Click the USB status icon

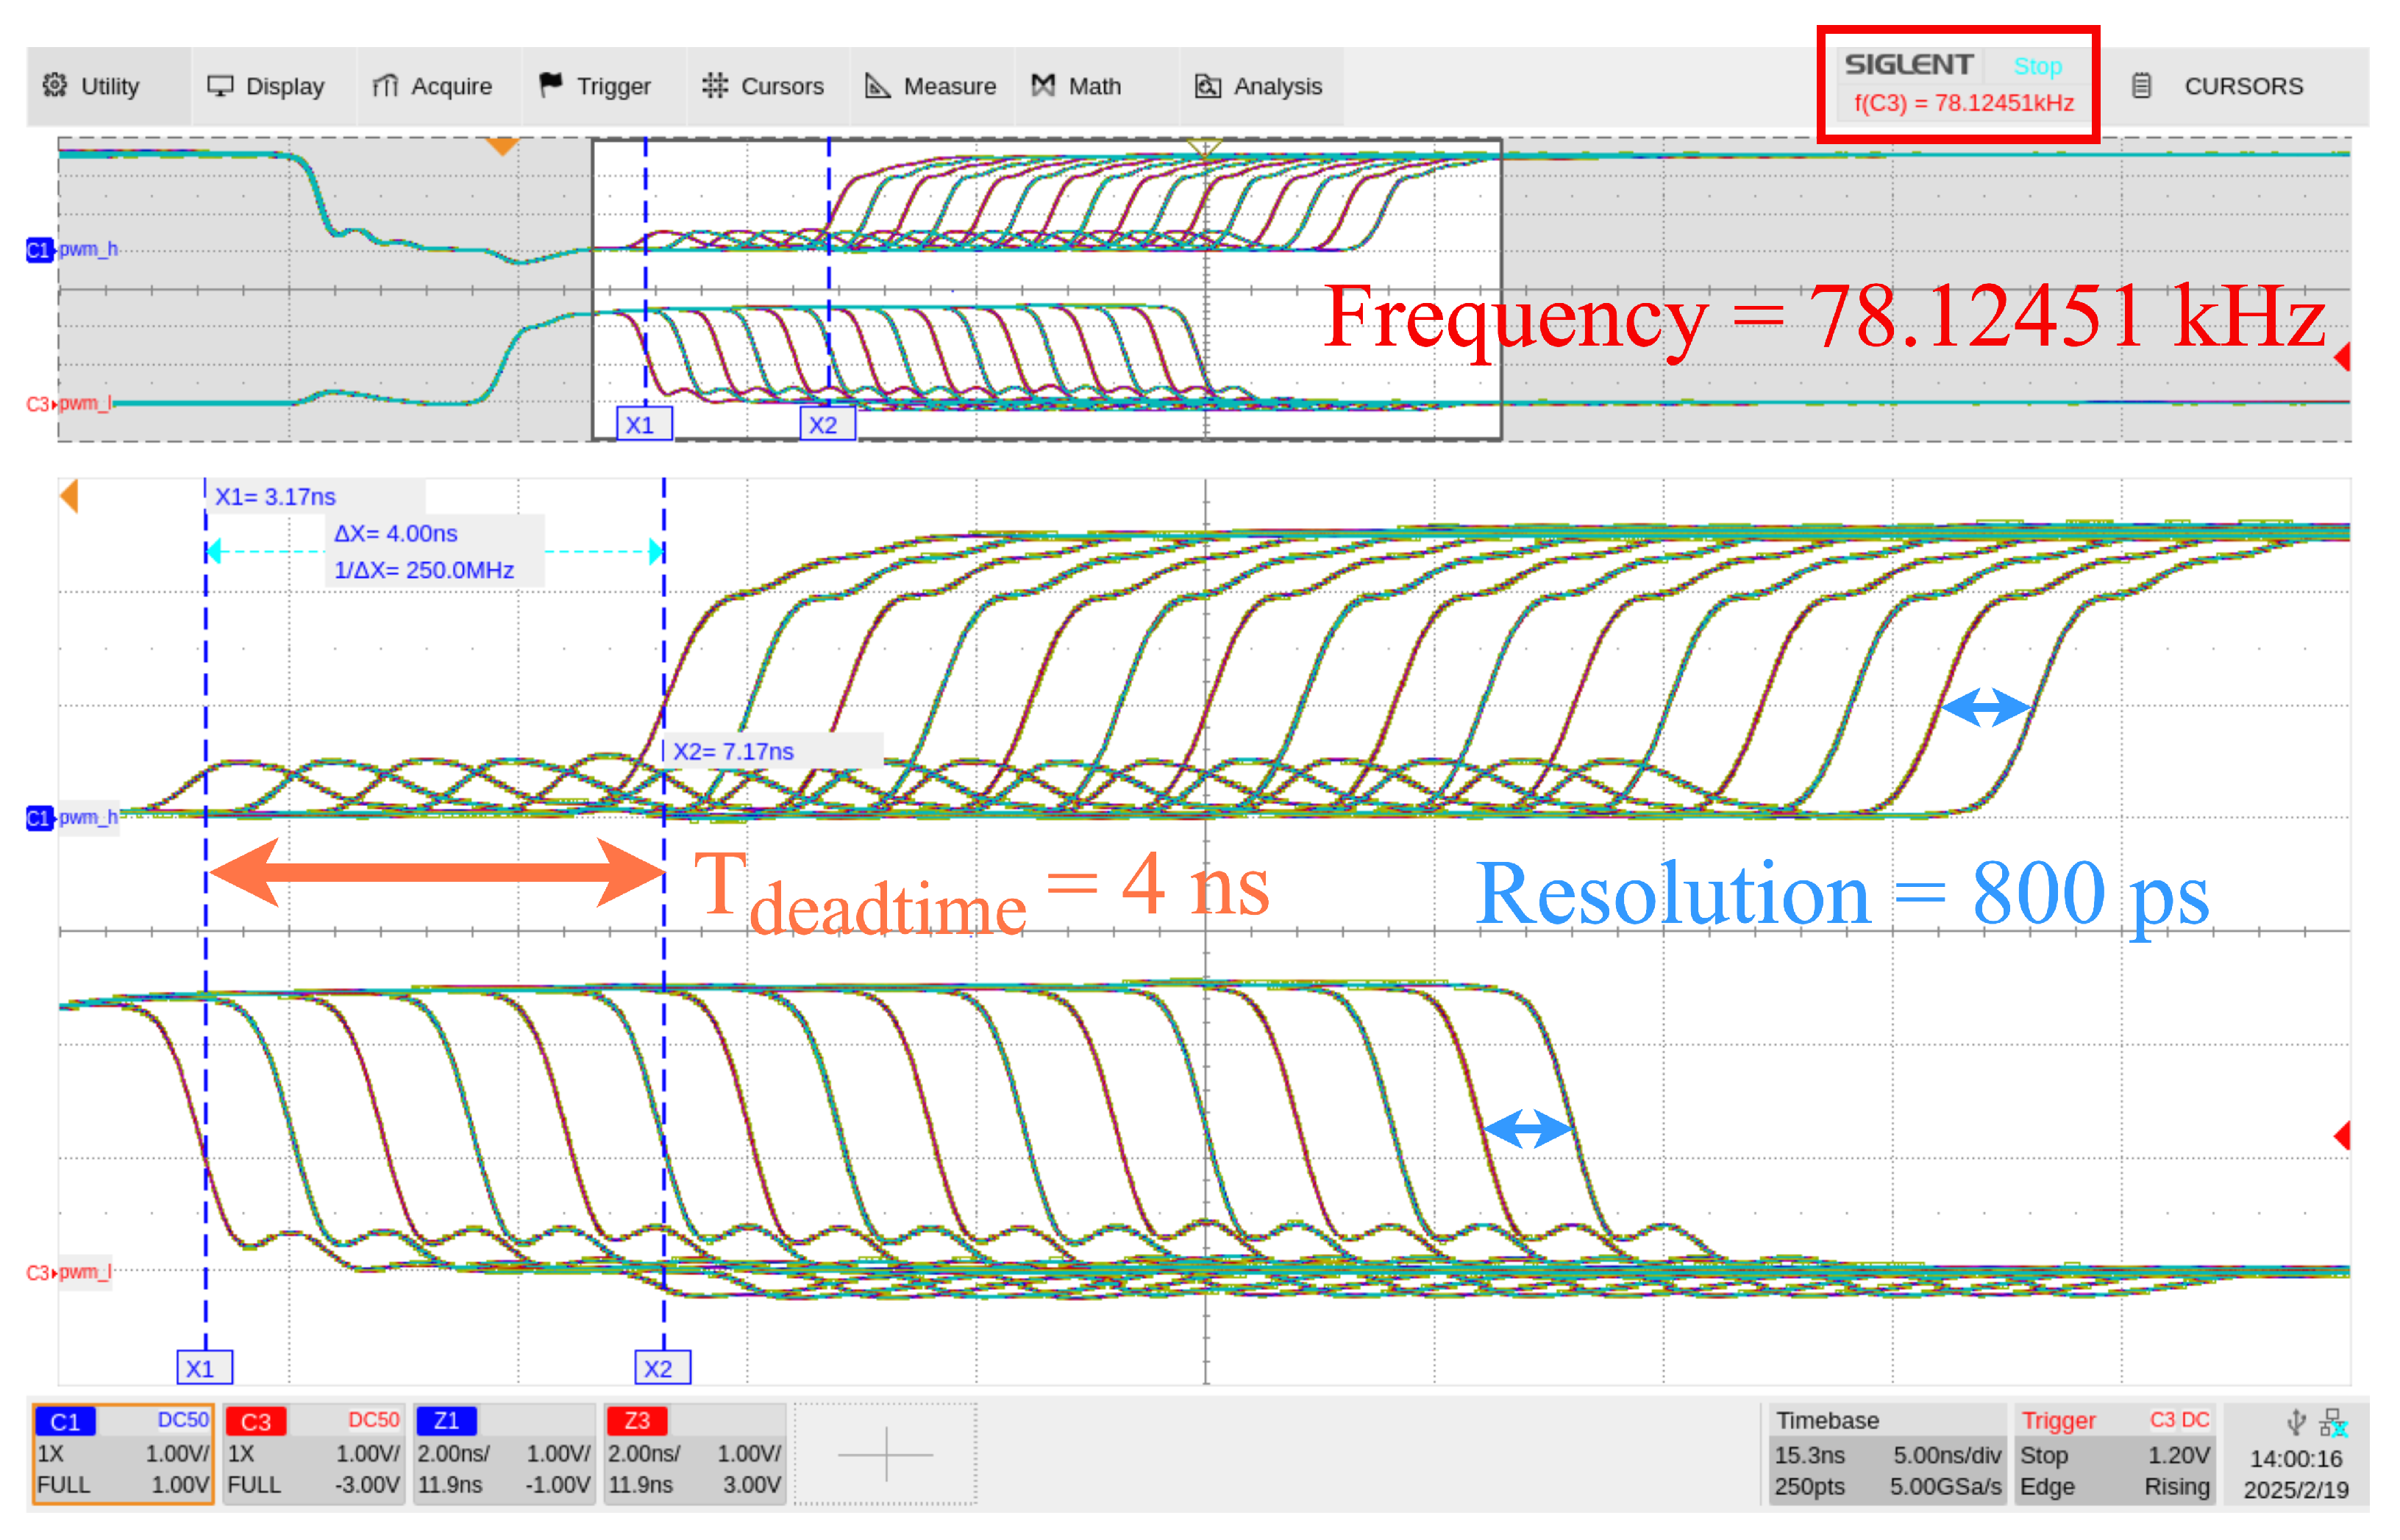pos(2296,1422)
